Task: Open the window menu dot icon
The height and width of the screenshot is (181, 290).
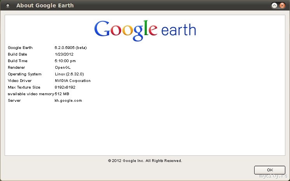Action: coord(7,6)
